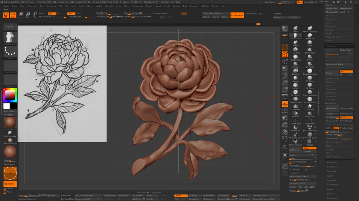Select the Rotate transform icon
Viewport: 359px width, 201px height.
click(x=34, y=15)
